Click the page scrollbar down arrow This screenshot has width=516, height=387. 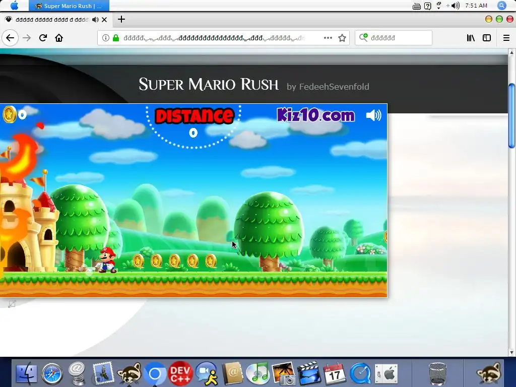click(x=512, y=353)
